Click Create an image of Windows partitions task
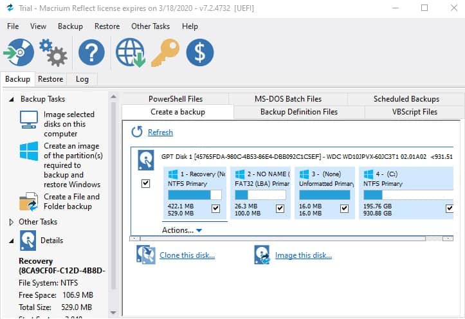This screenshot has width=465, height=319. click(x=73, y=165)
